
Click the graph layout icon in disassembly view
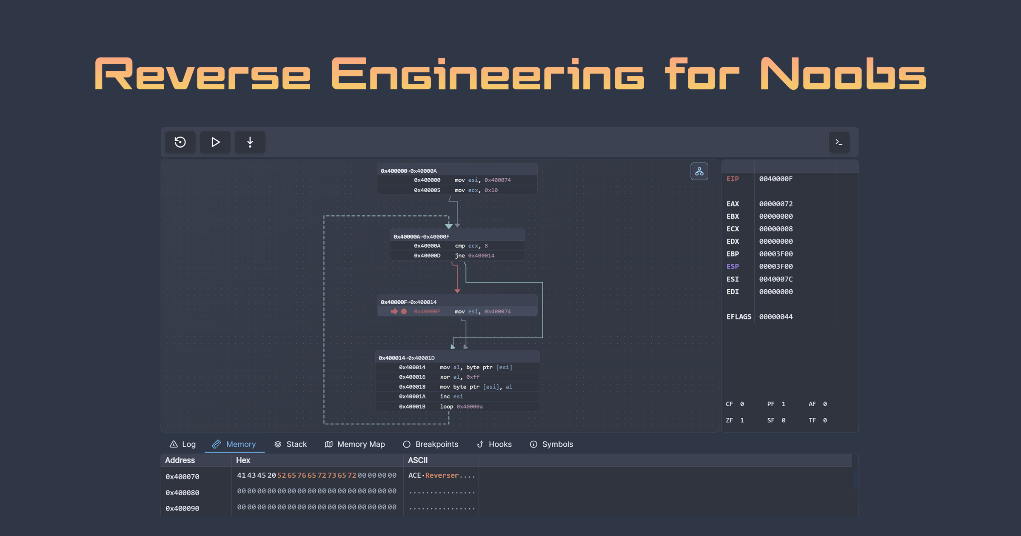coord(699,171)
